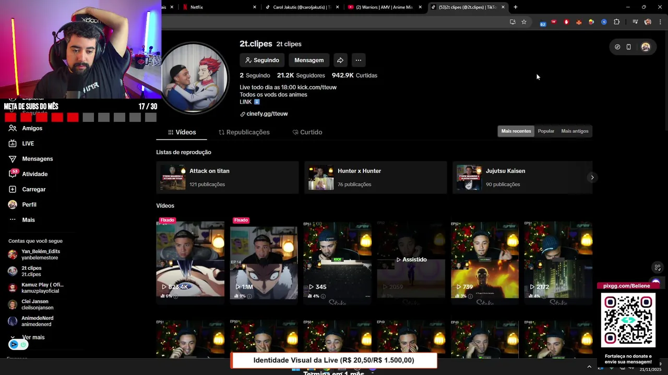Open the LIVE sidebar item

pyautogui.click(x=28, y=144)
